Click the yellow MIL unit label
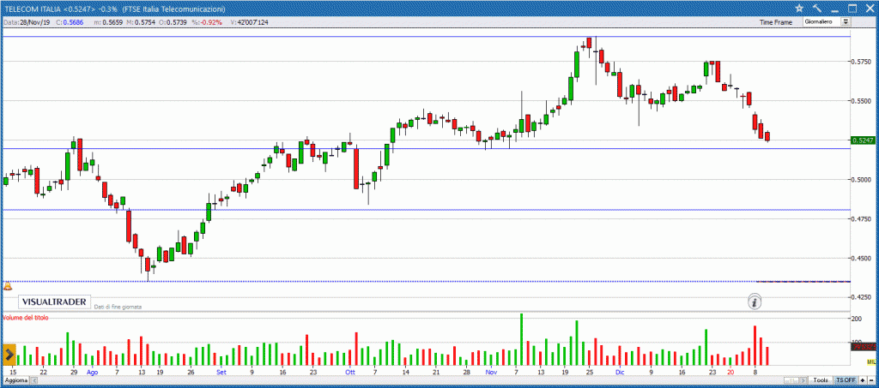The image size is (879, 388). pos(872,362)
